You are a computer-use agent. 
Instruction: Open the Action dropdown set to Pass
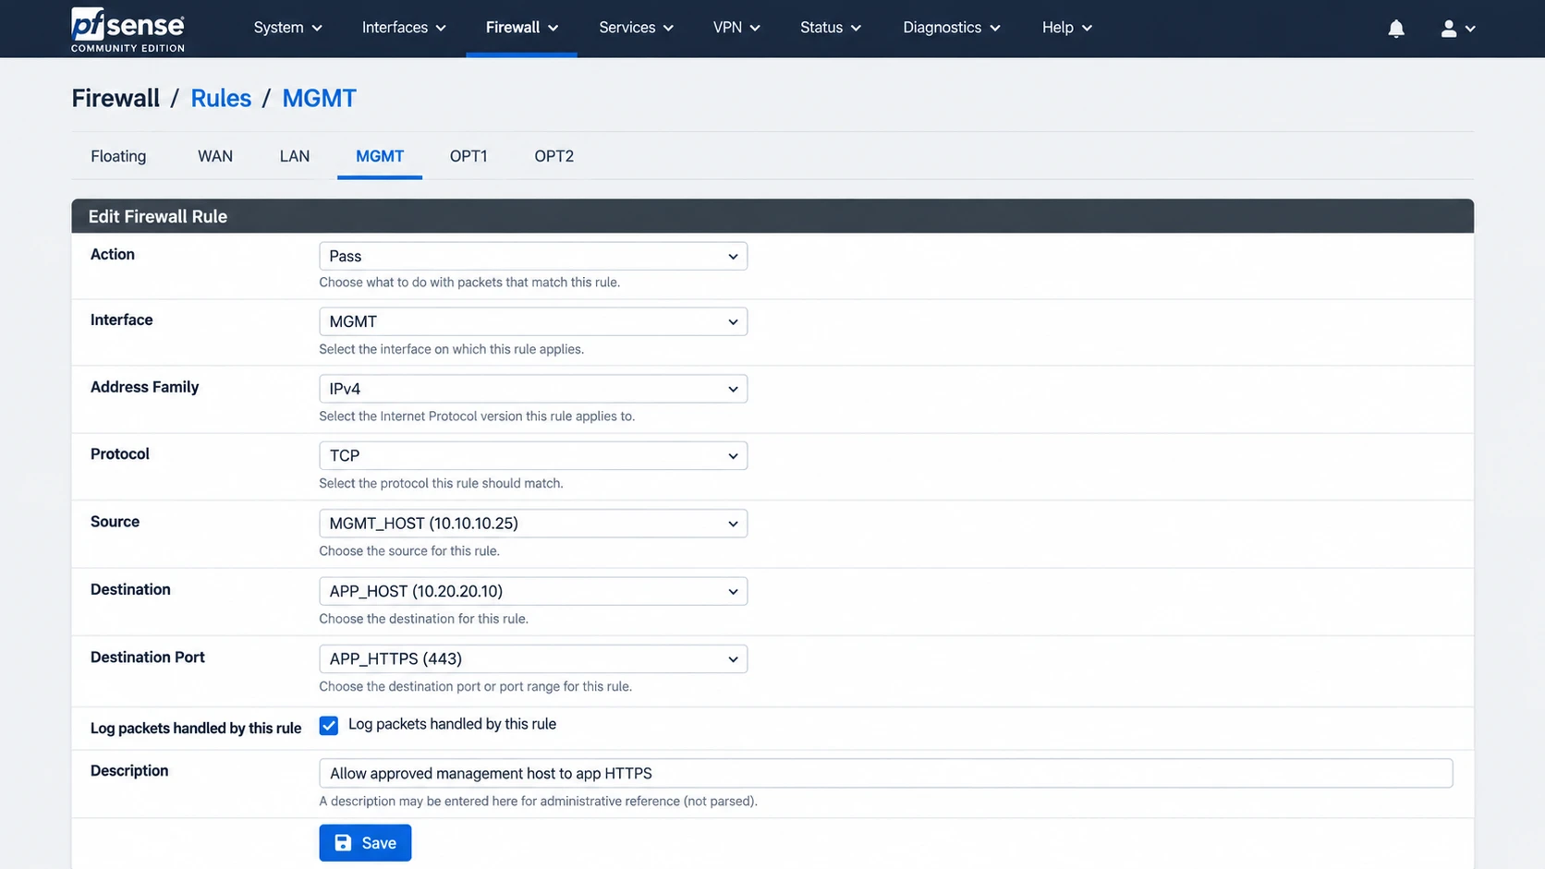(533, 256)
